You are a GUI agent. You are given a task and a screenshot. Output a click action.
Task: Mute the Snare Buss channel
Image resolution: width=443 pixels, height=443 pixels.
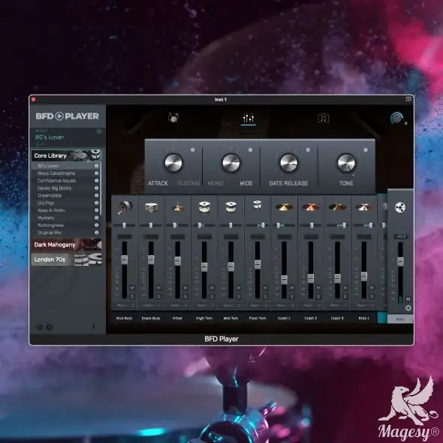point(158,288)
